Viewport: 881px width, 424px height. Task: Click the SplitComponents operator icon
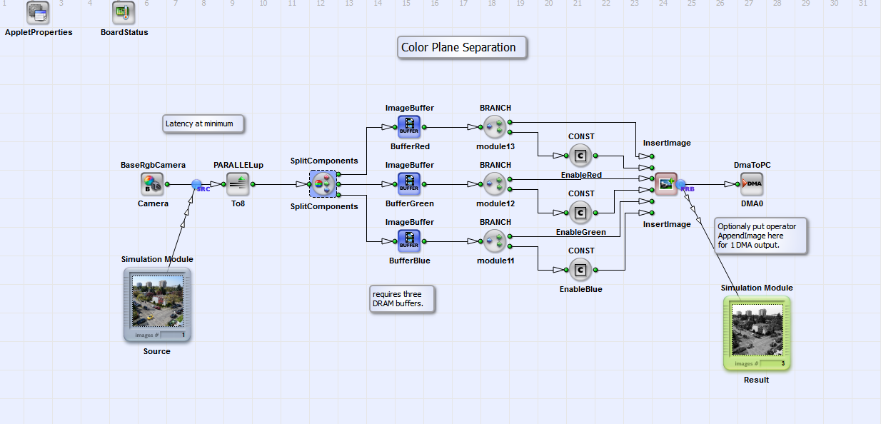click(323, 184)
